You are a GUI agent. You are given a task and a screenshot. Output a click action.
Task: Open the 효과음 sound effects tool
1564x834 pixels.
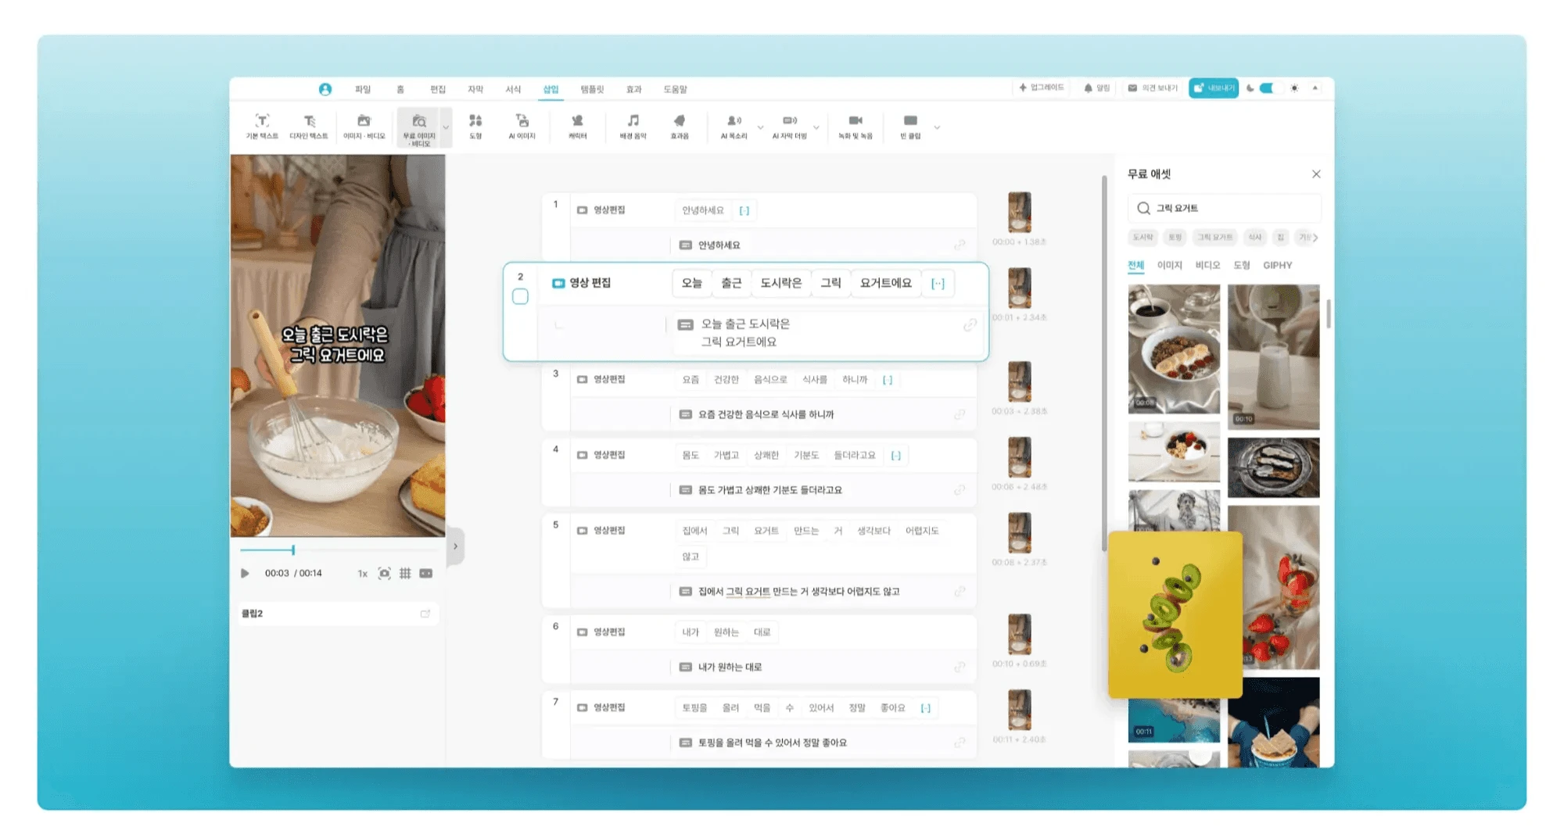coord(680,126)
